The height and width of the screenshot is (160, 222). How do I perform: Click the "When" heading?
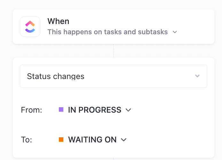pos(58,21)
